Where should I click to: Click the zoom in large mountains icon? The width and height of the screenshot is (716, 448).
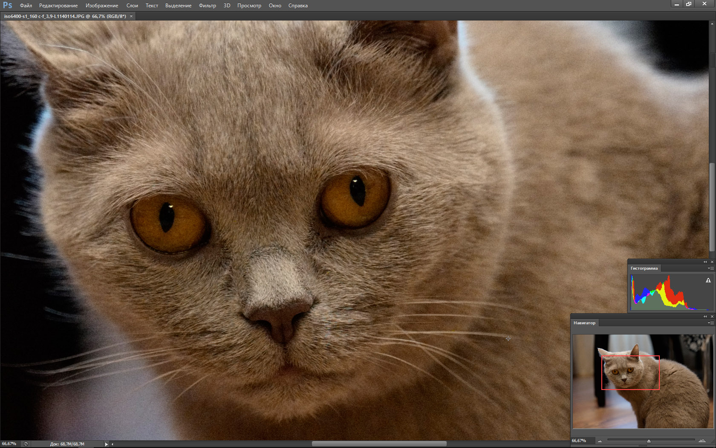[702, 441]
